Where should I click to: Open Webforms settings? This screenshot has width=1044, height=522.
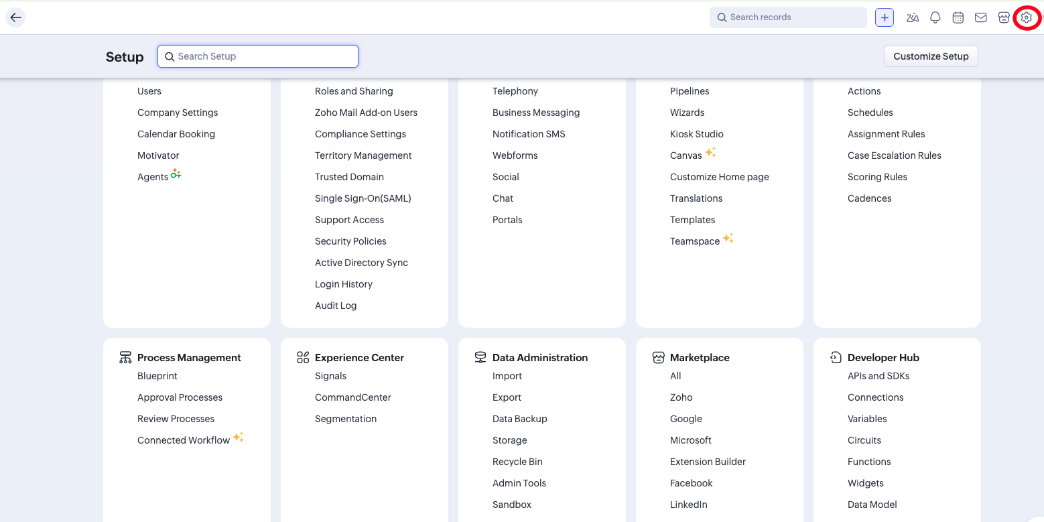(x=515, y=155)
